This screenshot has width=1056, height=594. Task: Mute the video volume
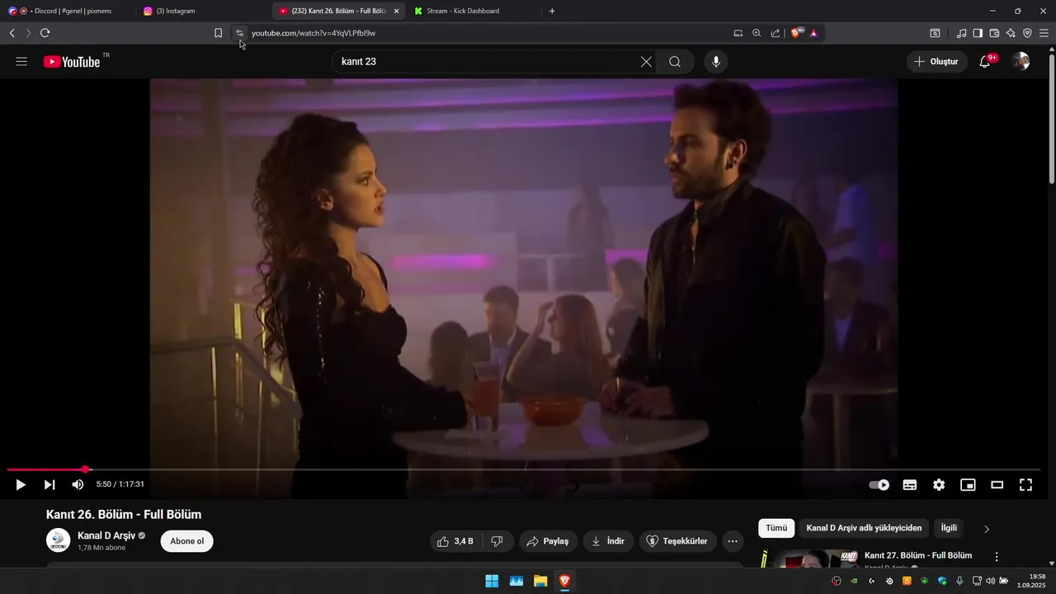[x=78, y=485]
